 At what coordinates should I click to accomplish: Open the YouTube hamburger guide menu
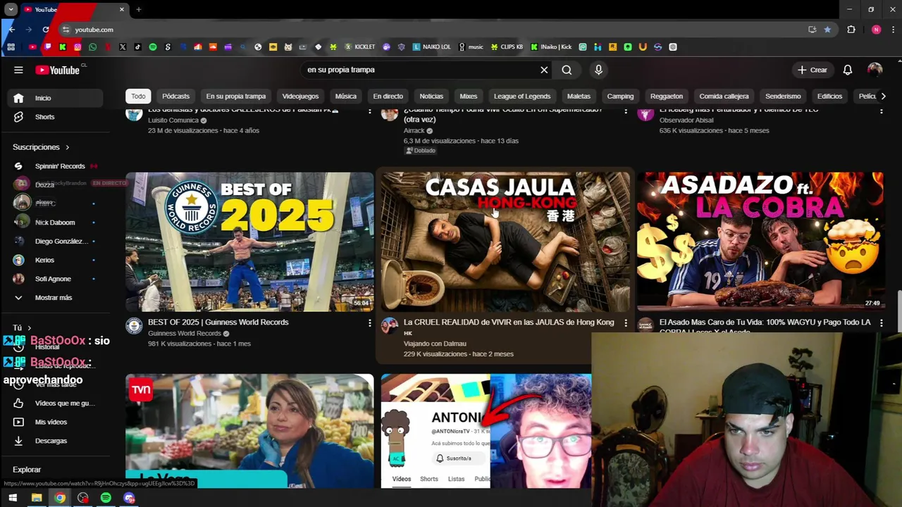tap(18, 70)
